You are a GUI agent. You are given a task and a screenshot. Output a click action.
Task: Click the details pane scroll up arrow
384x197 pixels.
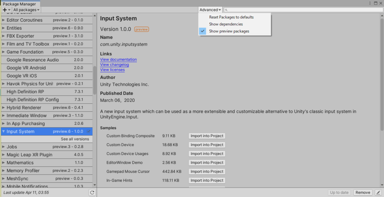[x=382, y=16]
